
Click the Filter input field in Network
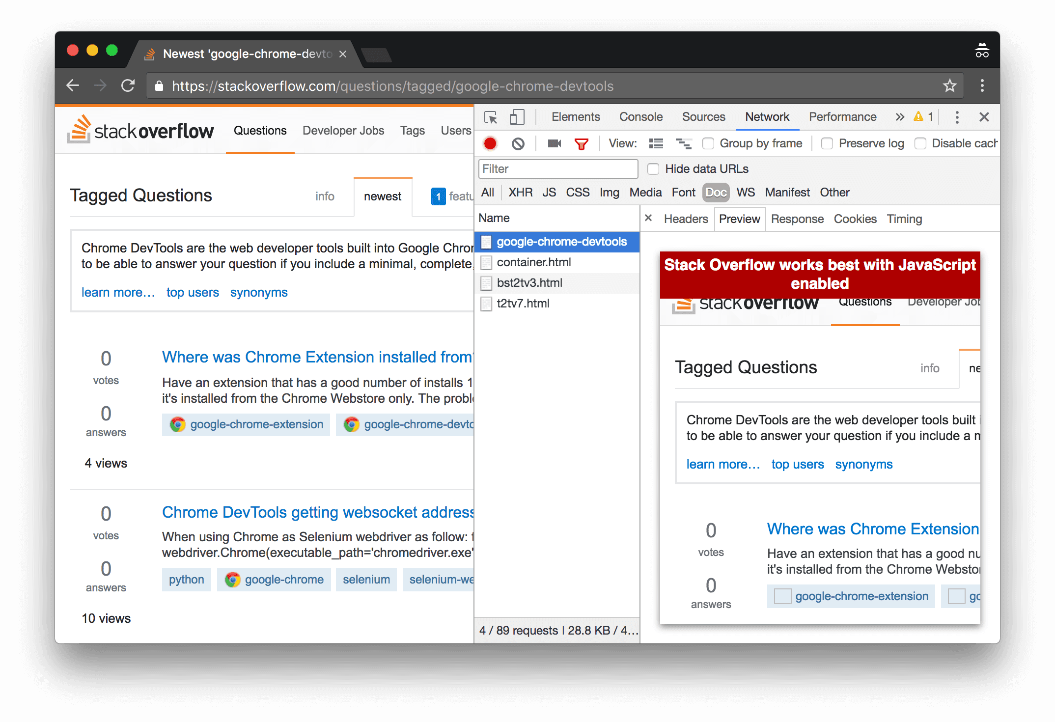coord(559,170)
